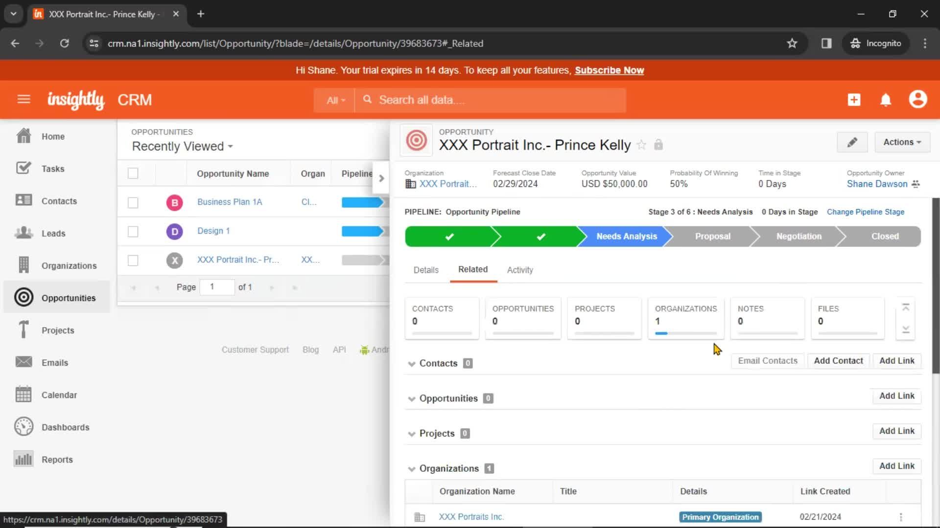Switch to the Activity tab
This screenshot has width=940, height=528.
point(520,269)
